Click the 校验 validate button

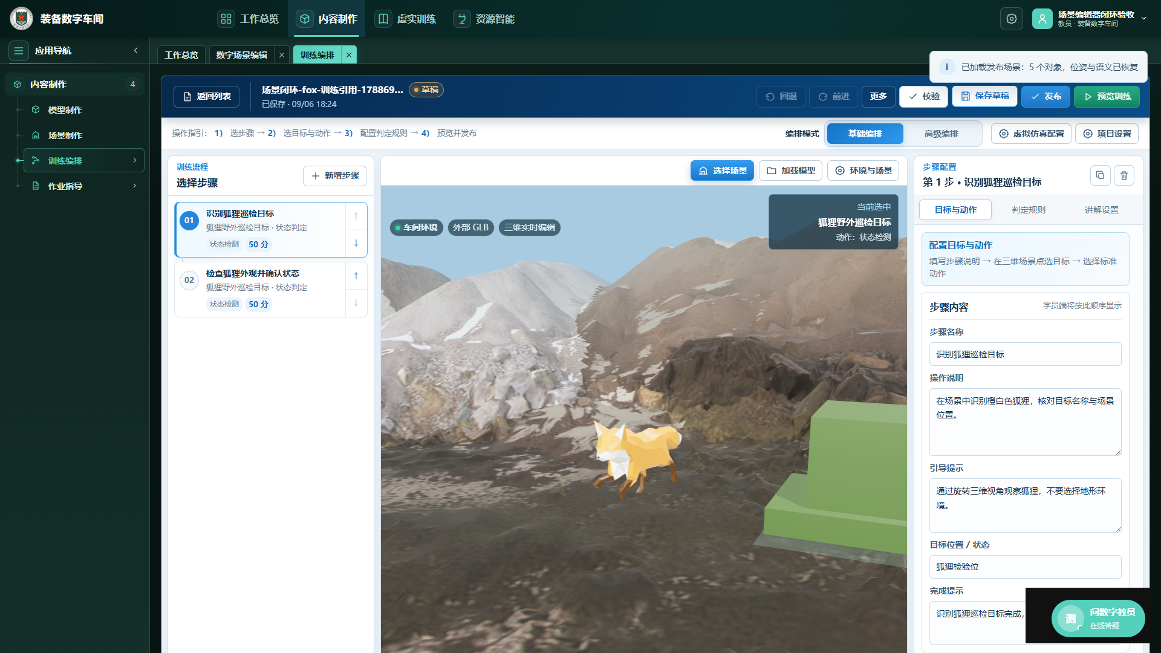(923, 97)
